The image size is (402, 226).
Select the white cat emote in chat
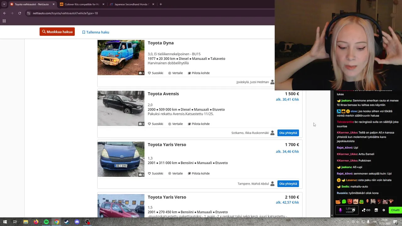tap(385, 202)
